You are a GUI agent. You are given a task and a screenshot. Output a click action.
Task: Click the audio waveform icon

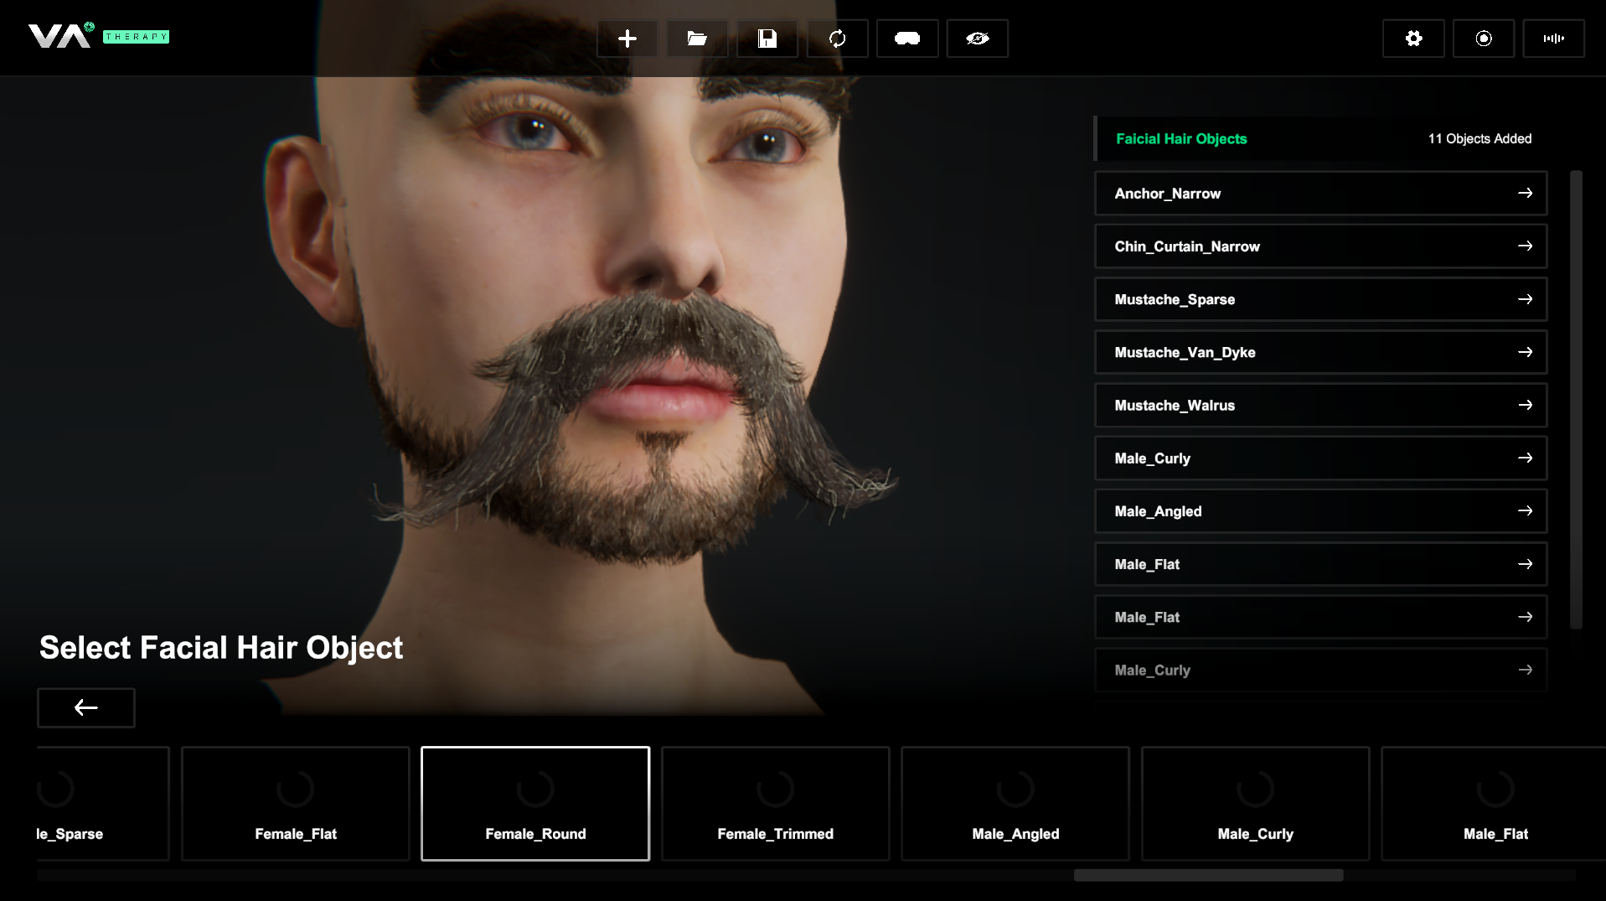pyautogui.click(x=1553, y=39)
